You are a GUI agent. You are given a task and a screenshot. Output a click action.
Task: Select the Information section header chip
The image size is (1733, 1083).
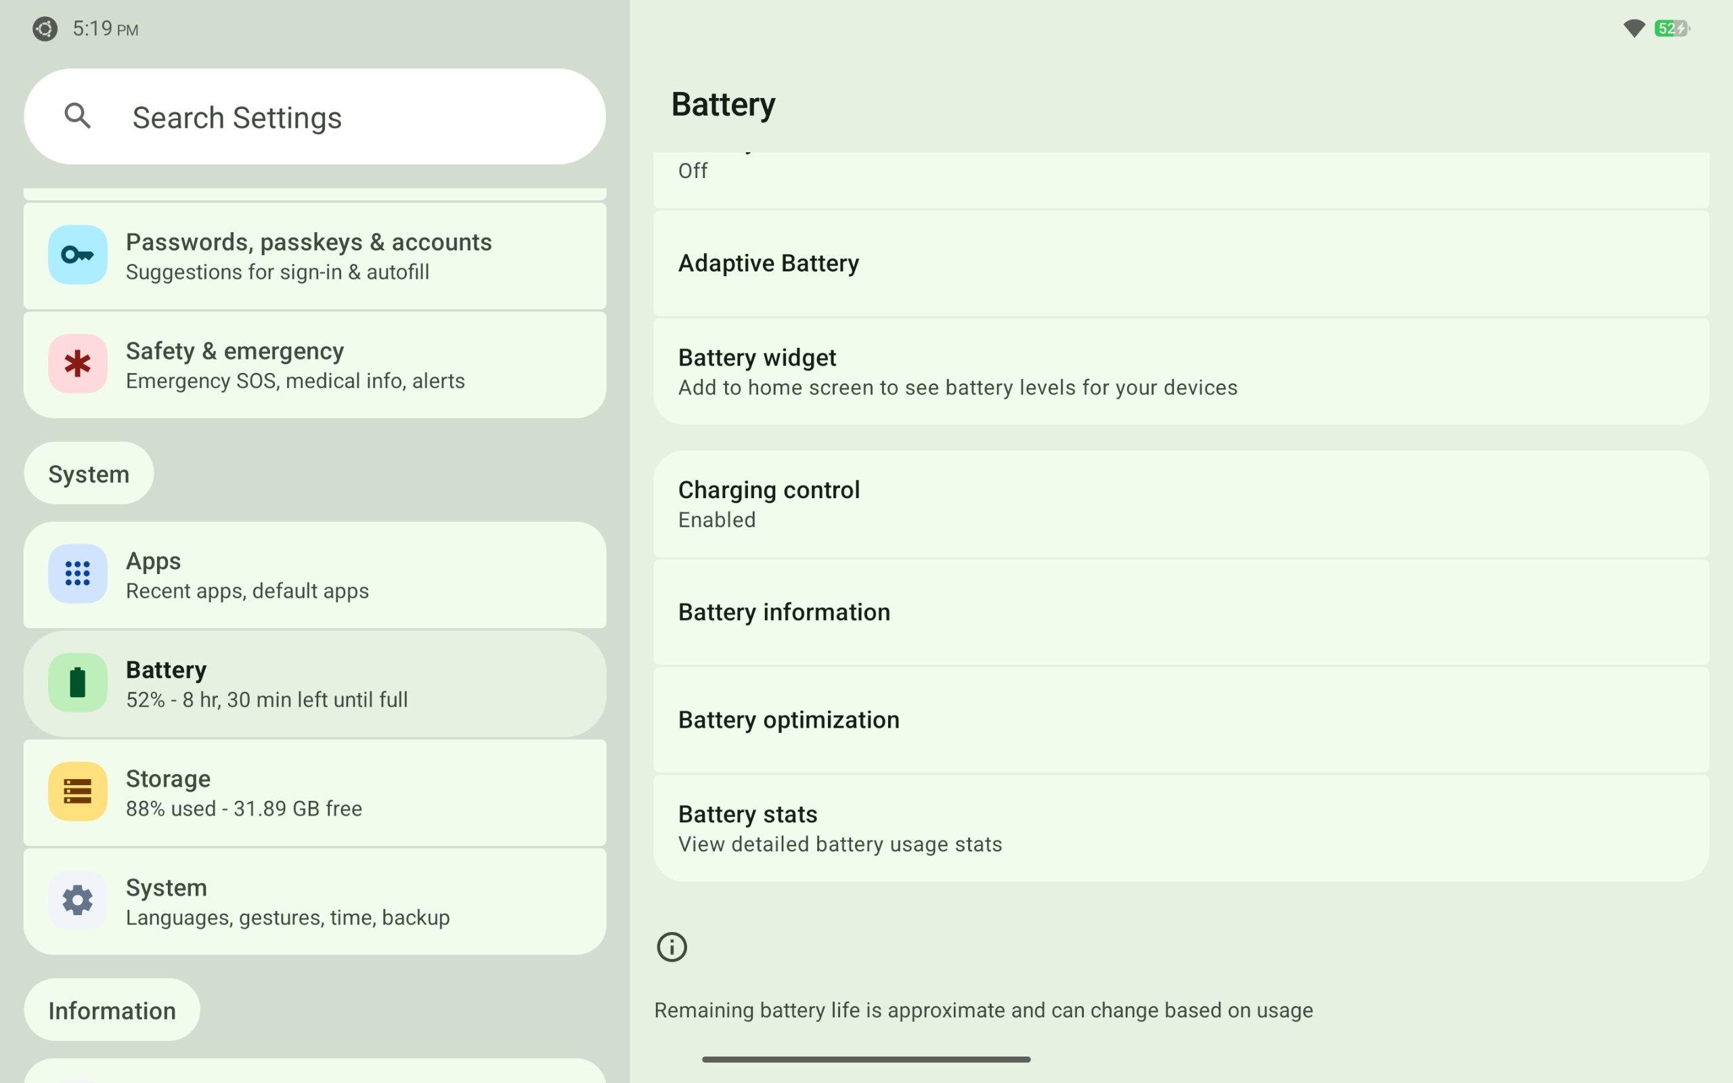(112, 1011)
